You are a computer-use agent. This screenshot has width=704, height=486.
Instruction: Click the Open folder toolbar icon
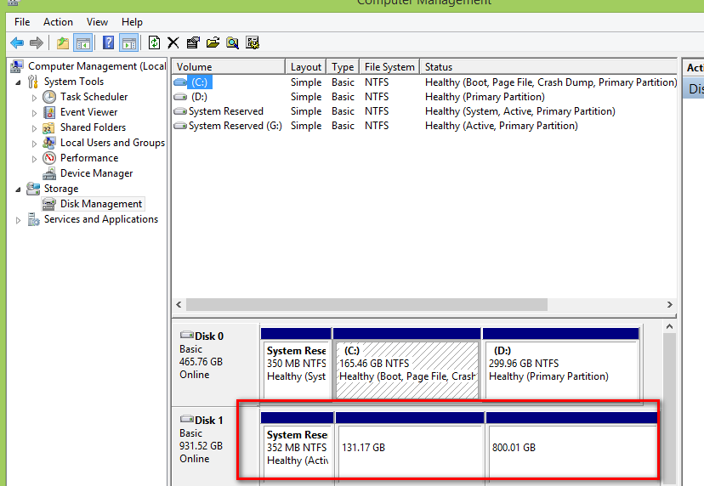[x=213, y=43]
